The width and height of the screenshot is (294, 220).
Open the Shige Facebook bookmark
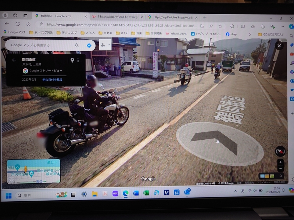[x=232, y=34]
